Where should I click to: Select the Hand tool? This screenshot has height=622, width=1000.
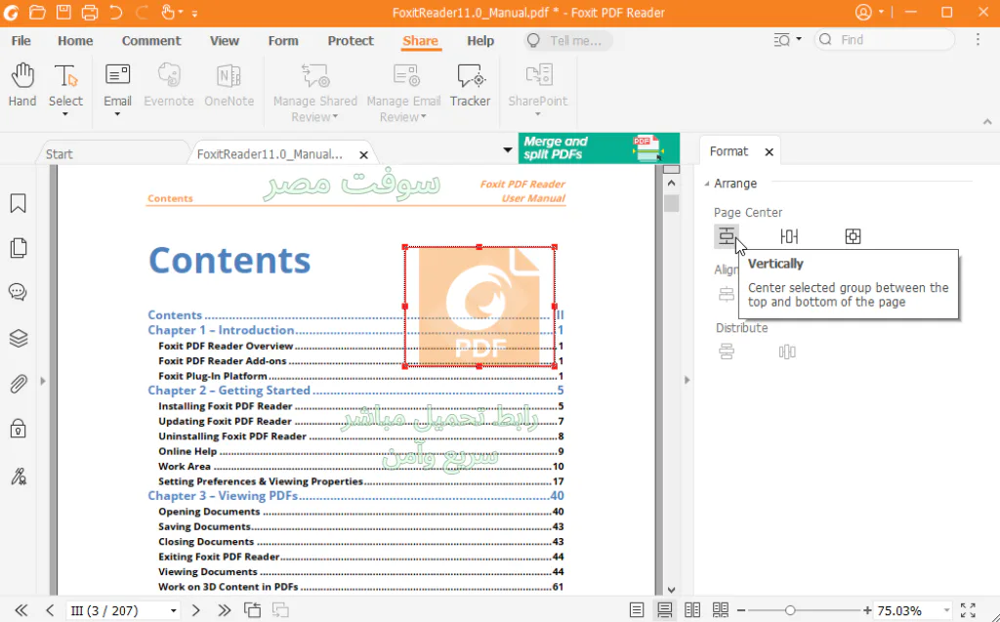pos(22,85)
